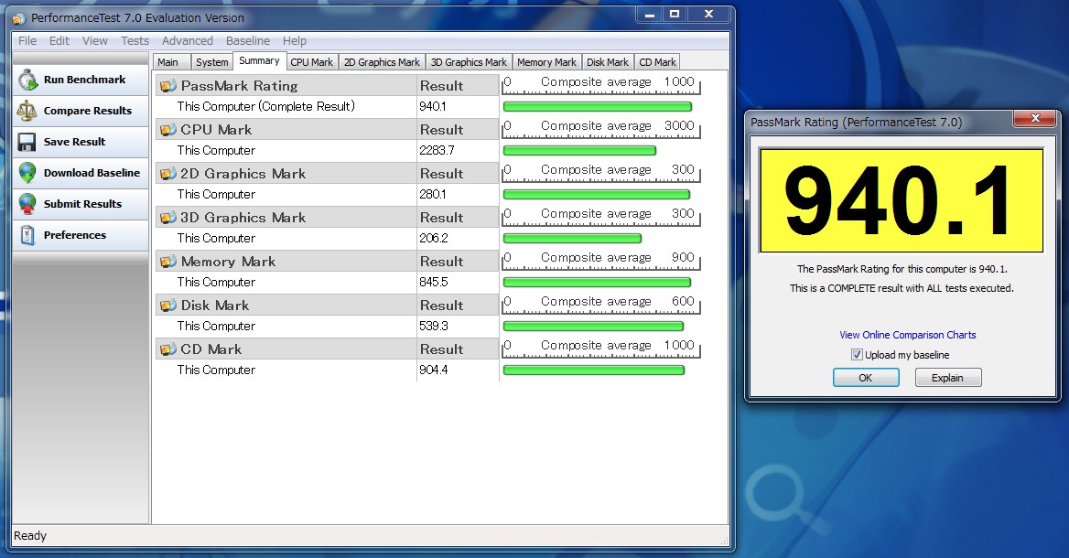The width and height of the screenshot is (1069, 558).
Task: Click the CD Mark result value 904.4
Action: tap(434, 370)
